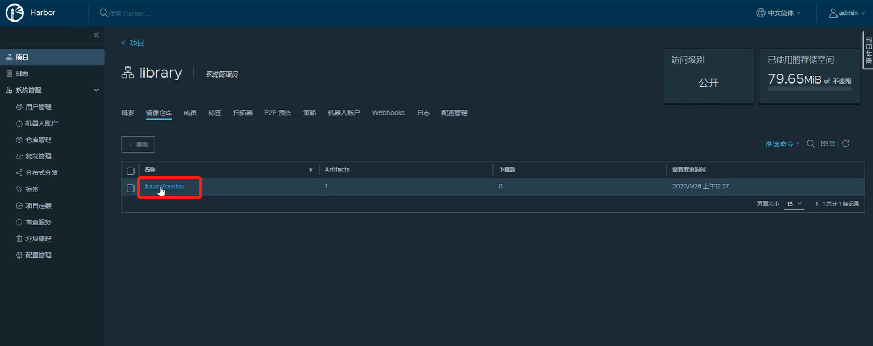Click the 公开 access level text
This screenshot has height=346, width=873.
point(708,83)
